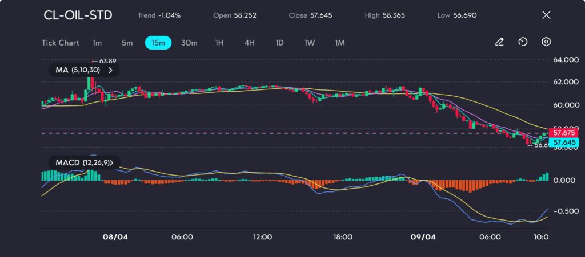Set chart interval to 1W

click(x=310, y=43)
